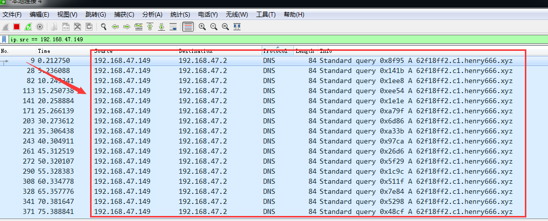Sort by the Time column header
The image size is (548, 221).
64,51
